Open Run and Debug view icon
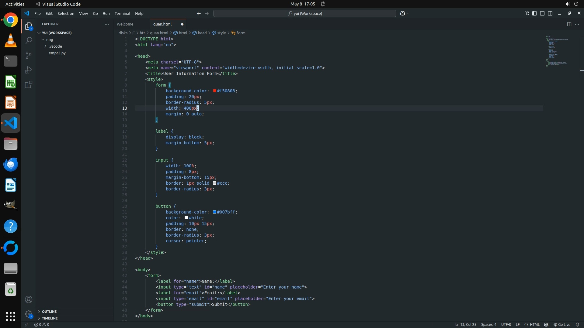This screenshot has height=328, width=584. tap(29, 70)
